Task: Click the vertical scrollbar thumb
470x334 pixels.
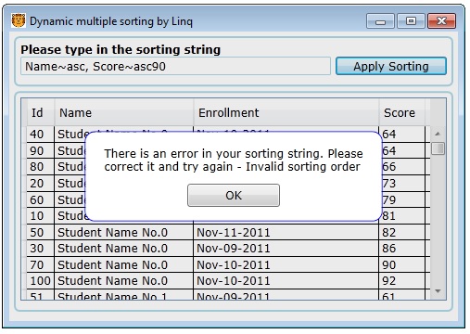Action: pos(438,148)
